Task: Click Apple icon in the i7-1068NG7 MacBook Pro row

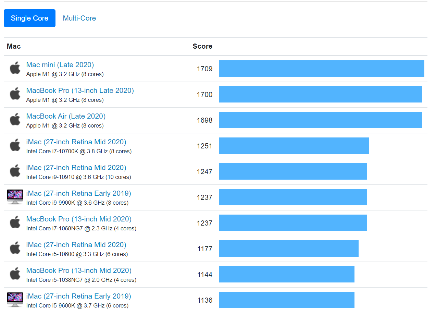Action: pyautogui.click(x=15, y=222)
